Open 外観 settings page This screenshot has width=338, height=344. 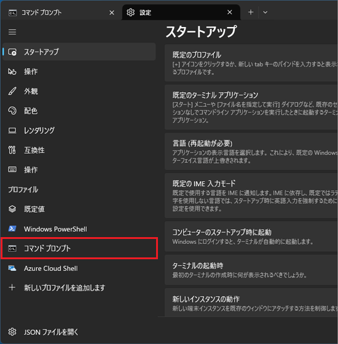[x=79, y=91]
